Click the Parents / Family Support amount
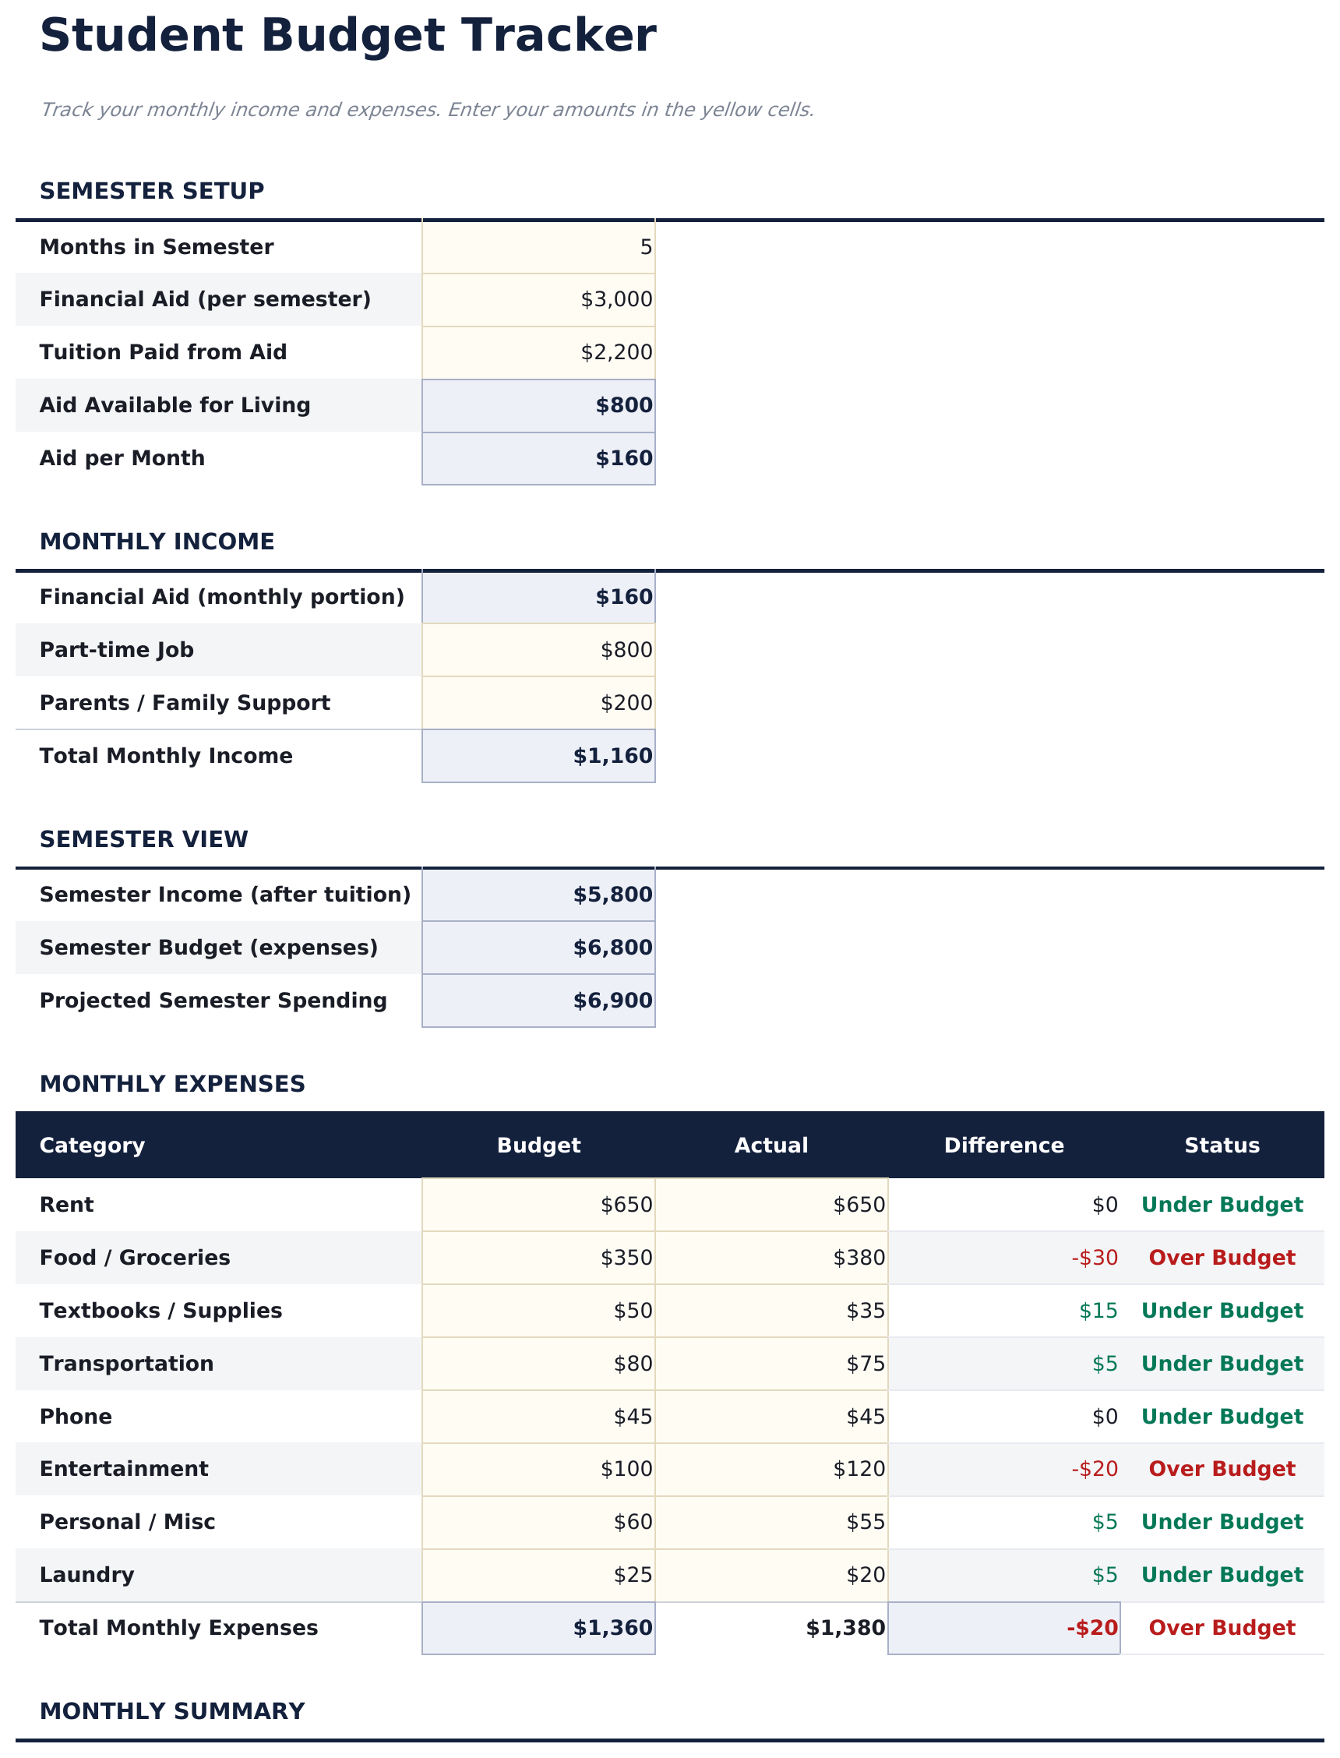 tap(538, 703)
